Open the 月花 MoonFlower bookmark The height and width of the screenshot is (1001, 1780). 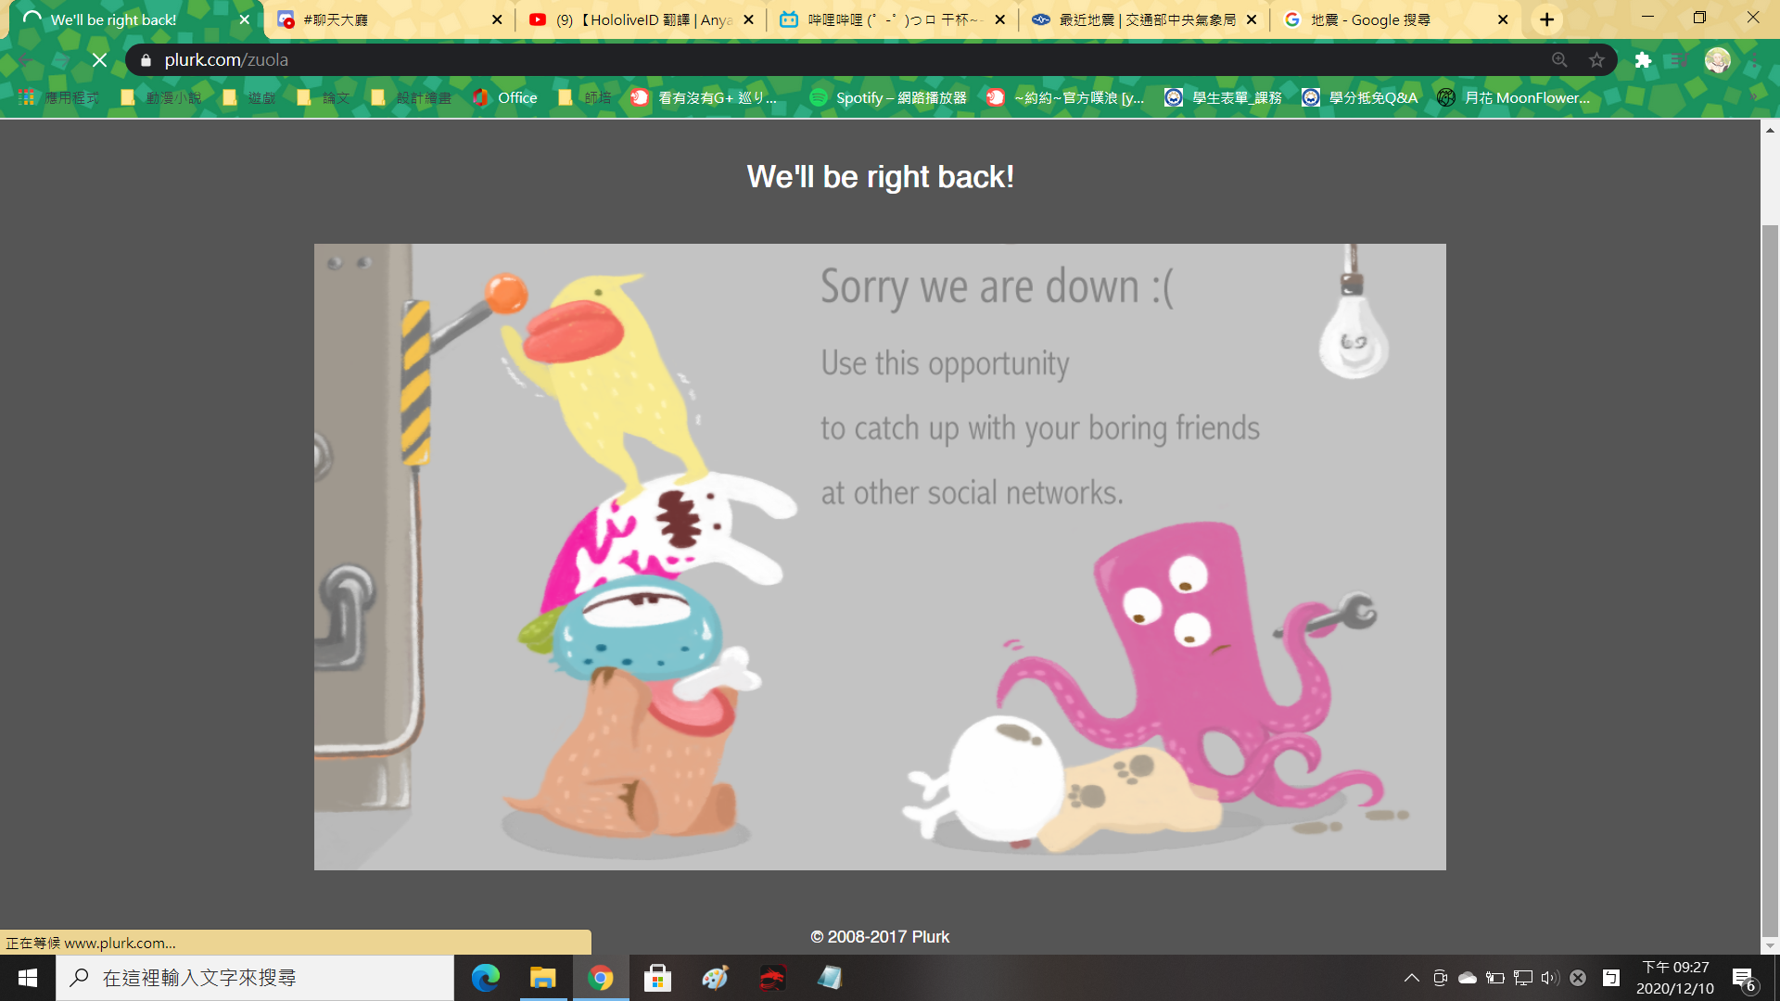click(x=1514, y=97)
